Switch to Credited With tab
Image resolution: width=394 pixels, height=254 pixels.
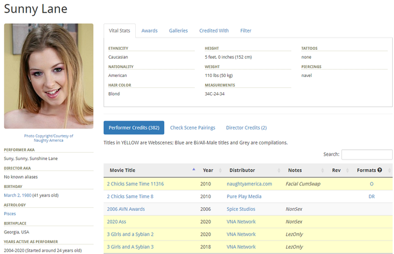pos(214,31)
